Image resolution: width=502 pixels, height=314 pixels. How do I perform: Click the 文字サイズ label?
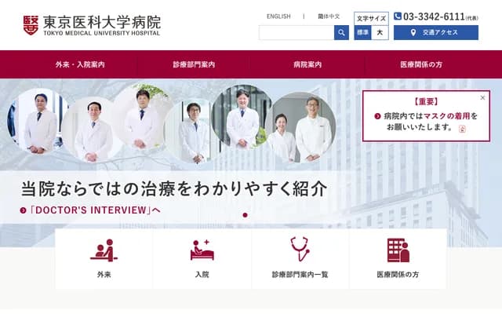(x=371, y=19)
